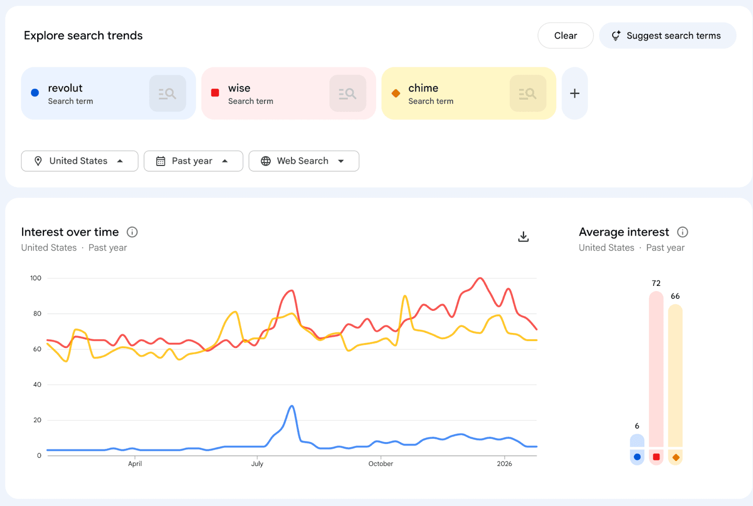Click the red wise color square
The height and width of the screenshot is (506, 753).
pyautogui.click(x=215, y=93)
